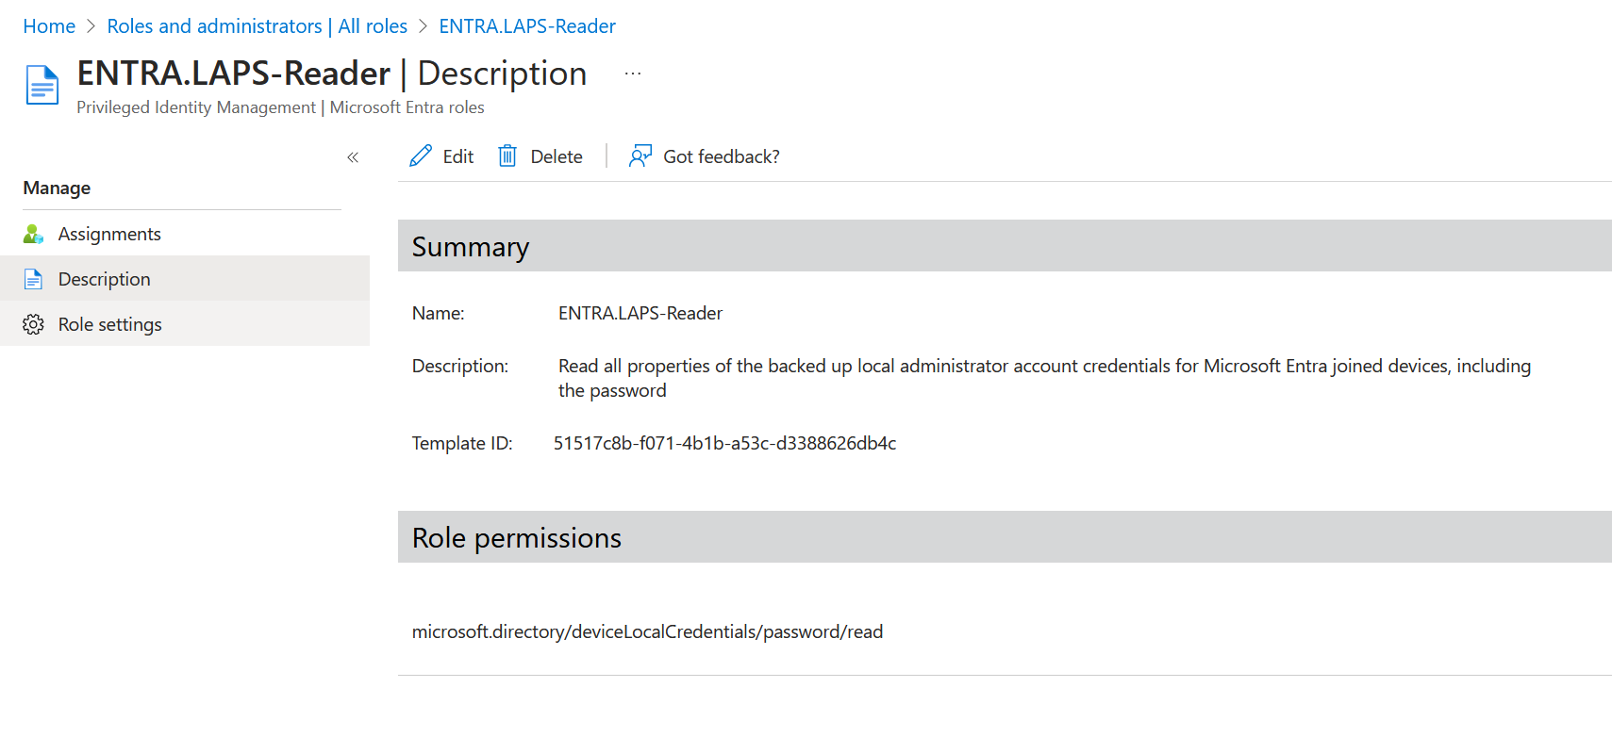The height and width of the screenshot is (737, 1612).
Task: Click the Delete button label
Action: coord(557,156)
